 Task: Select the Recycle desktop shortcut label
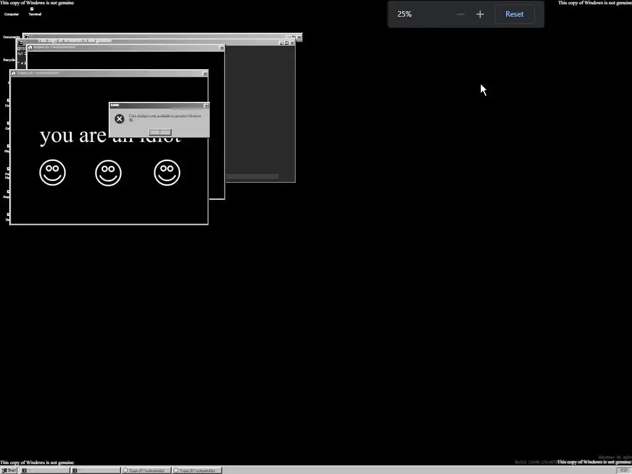9,60
